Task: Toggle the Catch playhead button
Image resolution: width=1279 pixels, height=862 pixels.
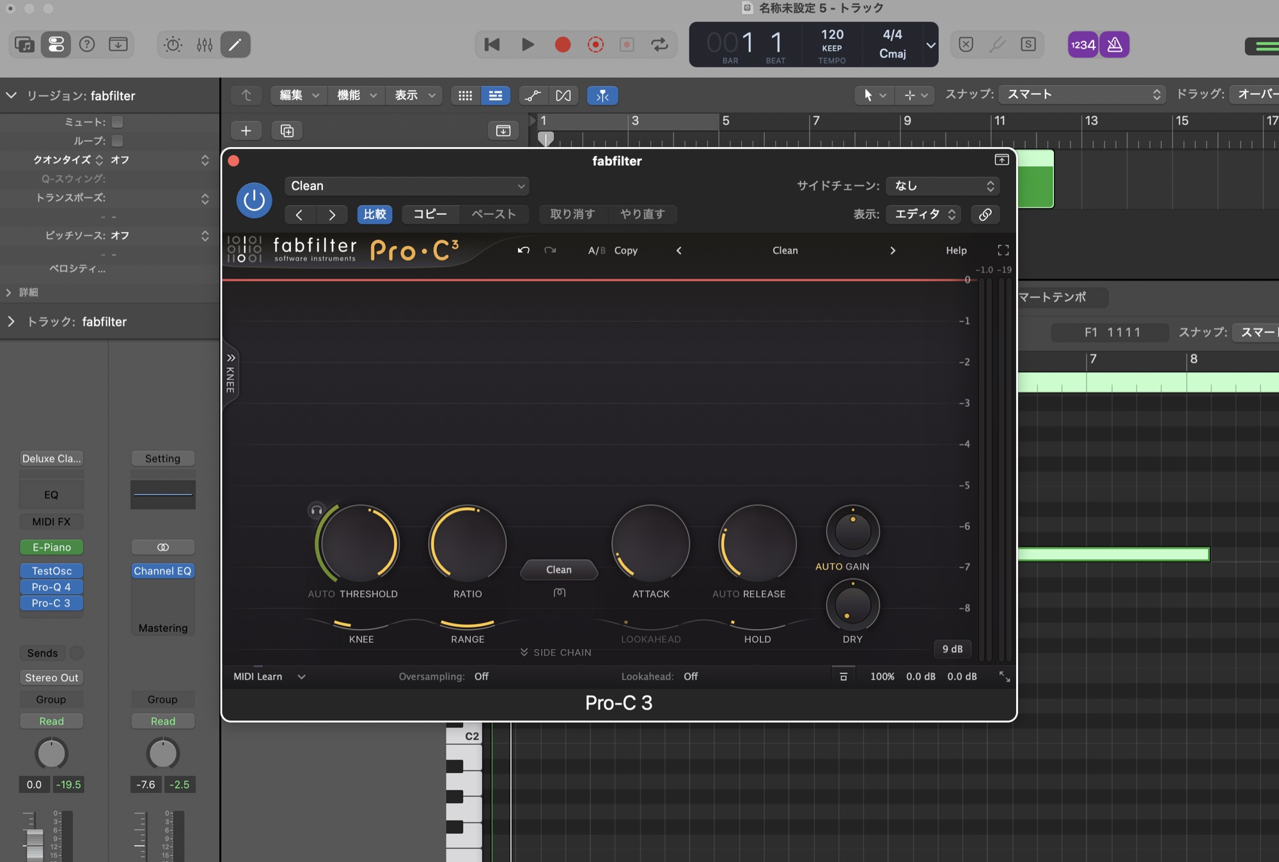Action: 602,95
